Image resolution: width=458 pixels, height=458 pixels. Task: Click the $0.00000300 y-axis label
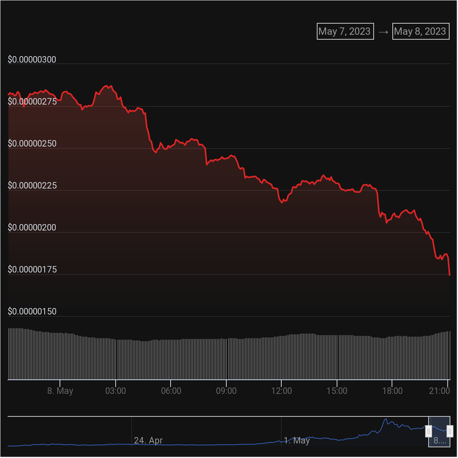pyautogui.click(x=32, y=59)
